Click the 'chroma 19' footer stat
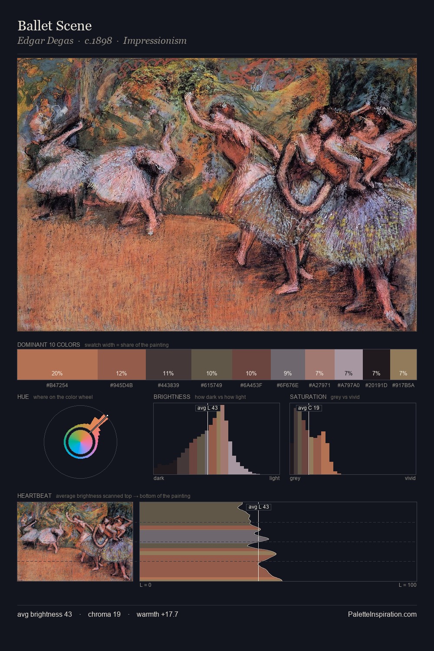 104,615
